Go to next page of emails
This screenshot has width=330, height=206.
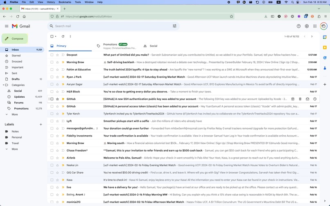pos(312,36)
